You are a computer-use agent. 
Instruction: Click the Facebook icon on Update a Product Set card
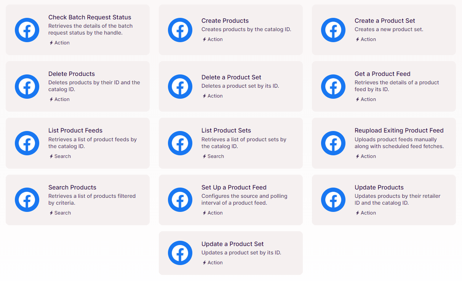coord(180,253)
